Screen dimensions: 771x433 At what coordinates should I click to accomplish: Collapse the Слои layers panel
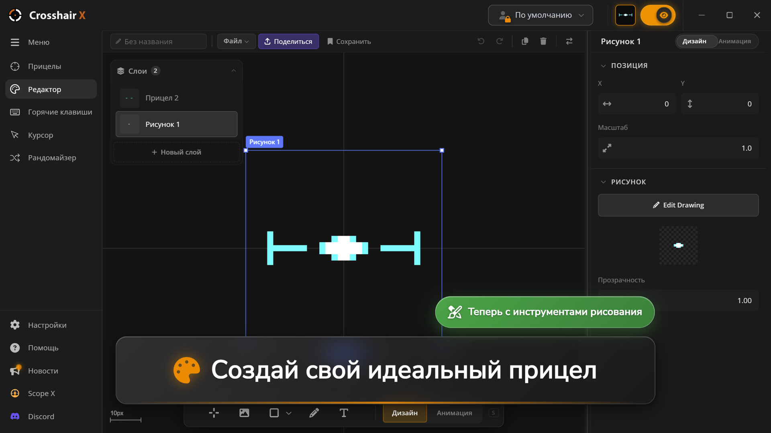click(x=233, y=71)
